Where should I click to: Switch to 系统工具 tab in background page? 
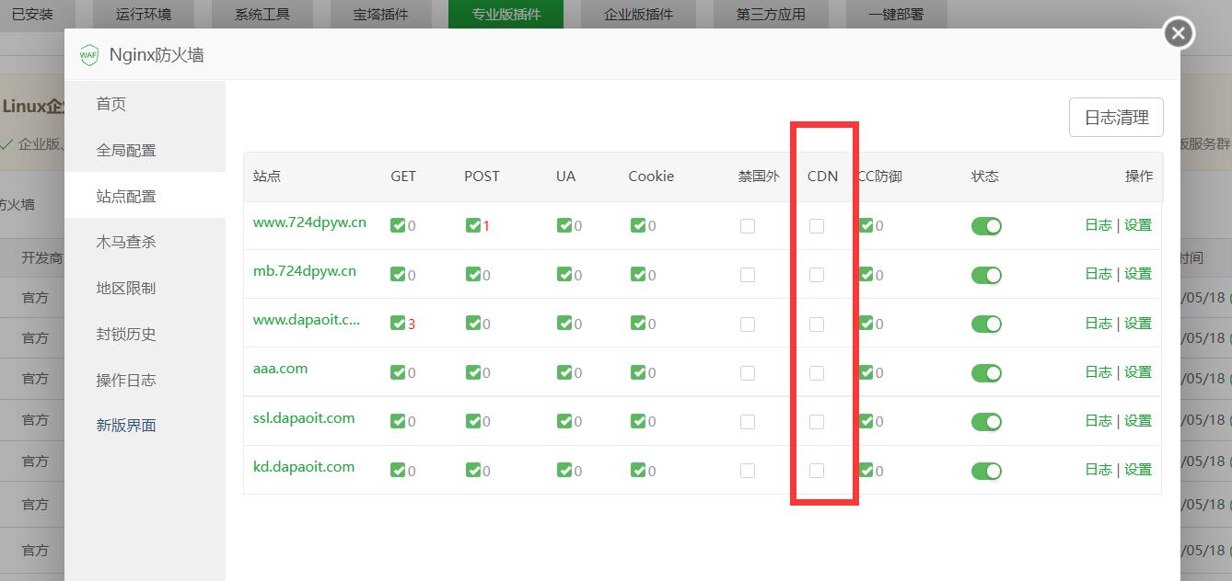[x=262, y=14]
